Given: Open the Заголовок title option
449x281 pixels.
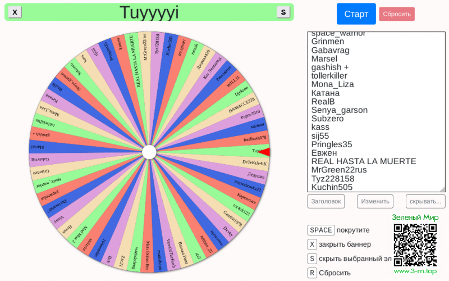Looking at the screenshot, I should [x=326, y=201].
